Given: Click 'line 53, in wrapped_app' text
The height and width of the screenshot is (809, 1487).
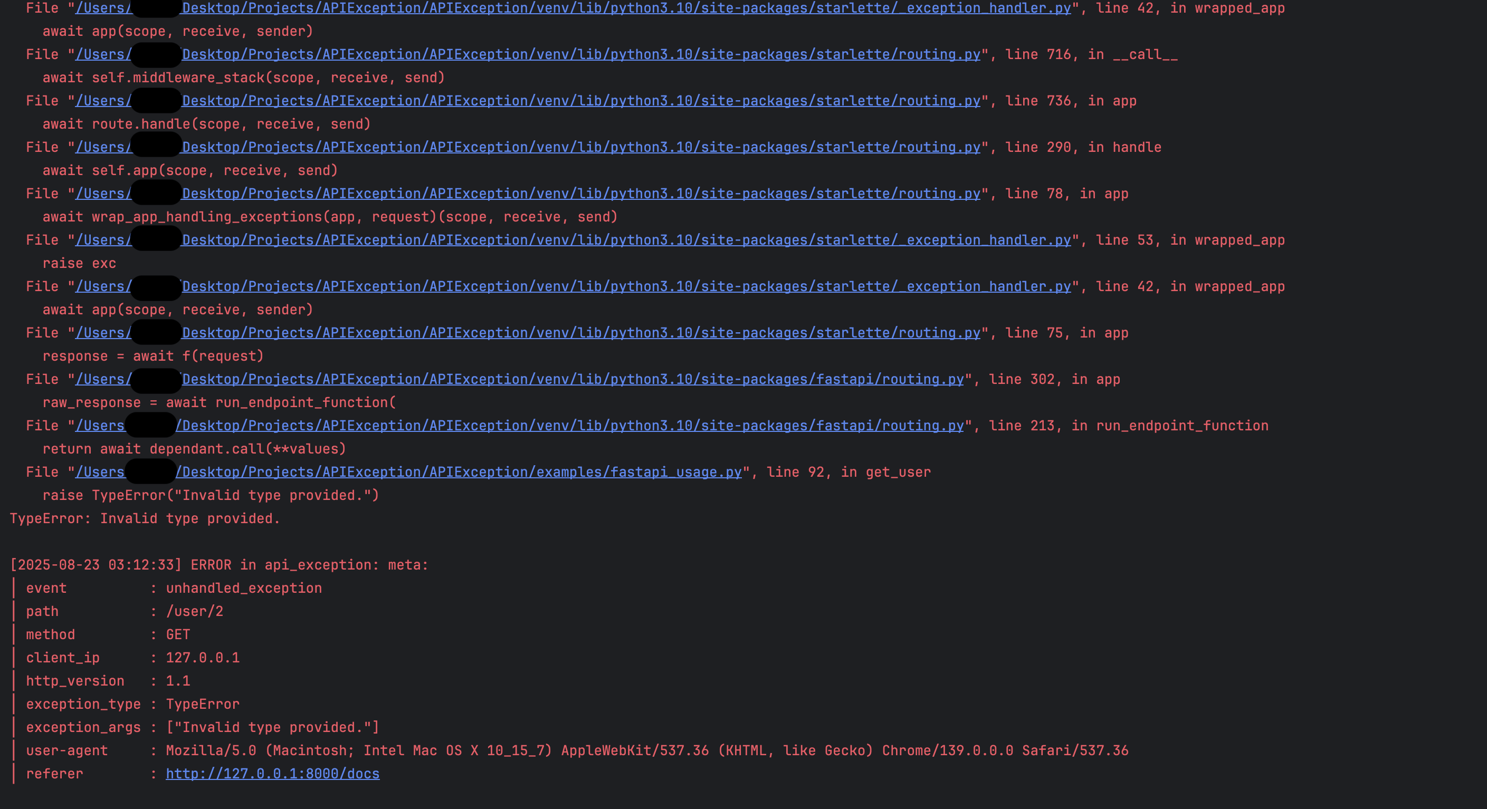Looking at the screenshot, I should pos(1190,240).
